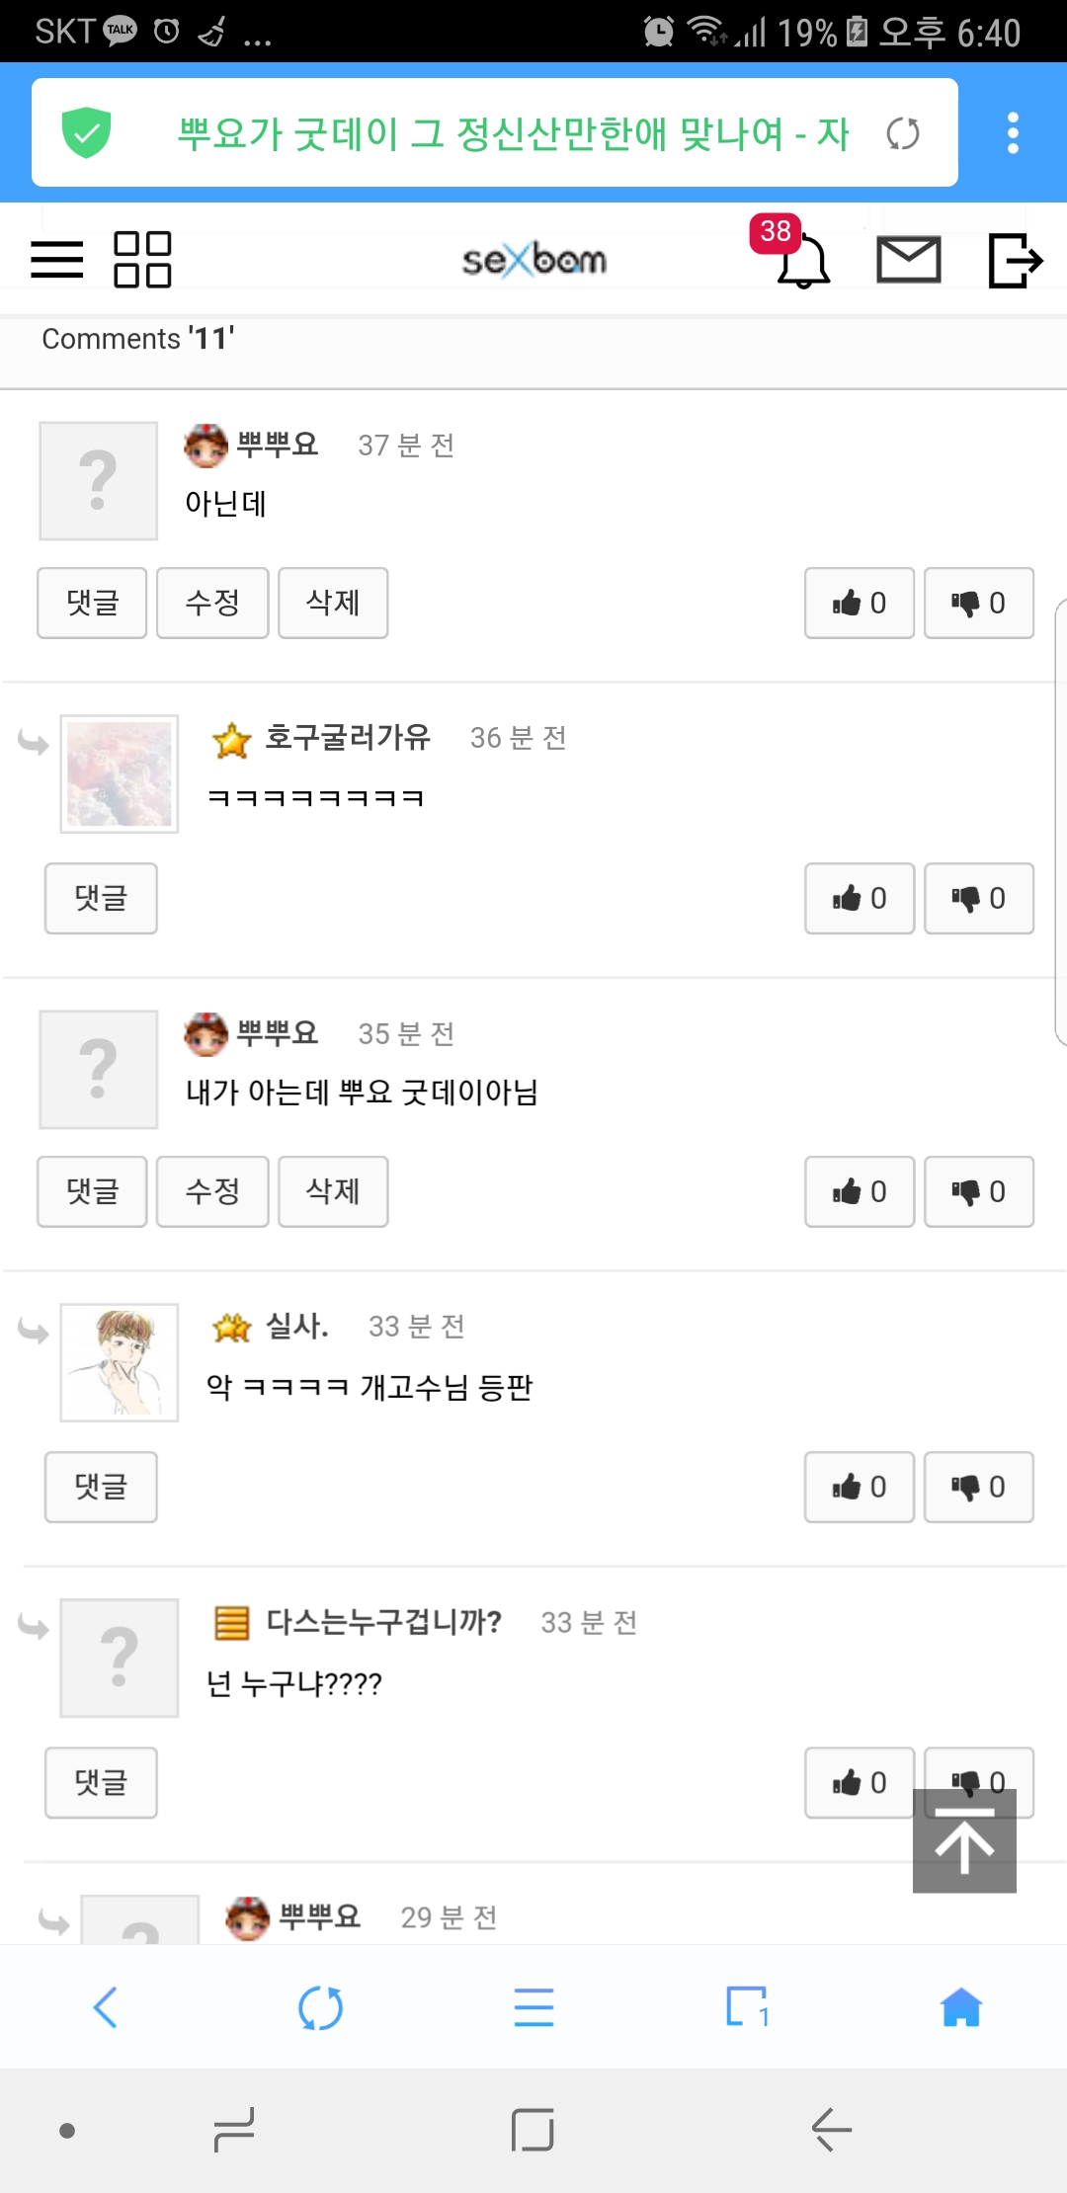Image resolution: width=1067 pixels, height=2193 pixels.
Task: Tap the address bar page title
Action: click(x=513, y=133)
